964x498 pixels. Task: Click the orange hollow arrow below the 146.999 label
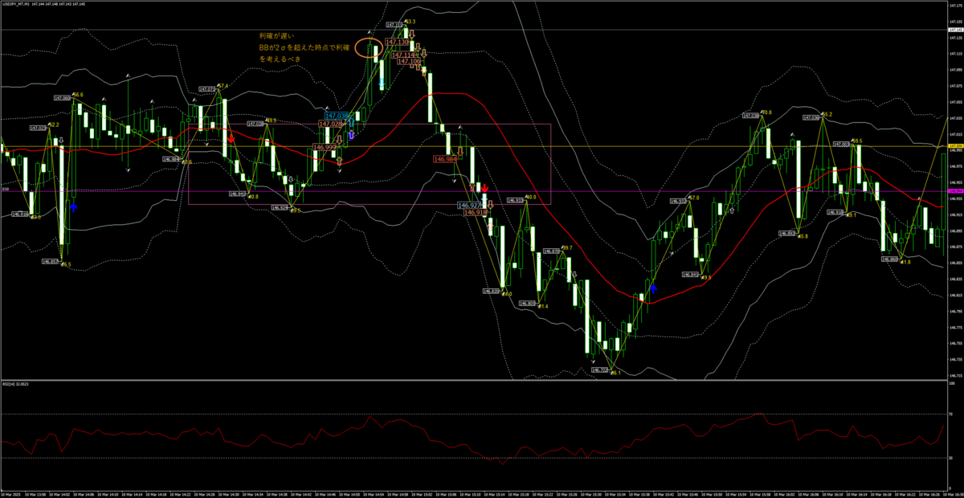pos(340,161)
